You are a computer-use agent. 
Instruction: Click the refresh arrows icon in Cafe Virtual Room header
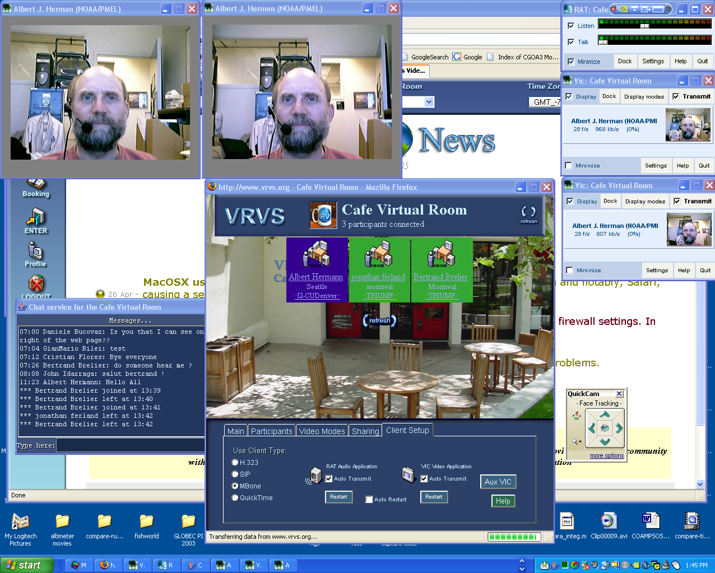click(x=528, y=211)
